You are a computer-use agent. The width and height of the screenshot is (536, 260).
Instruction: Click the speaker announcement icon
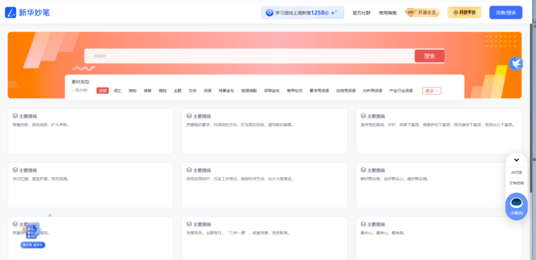tap(270, 13)
